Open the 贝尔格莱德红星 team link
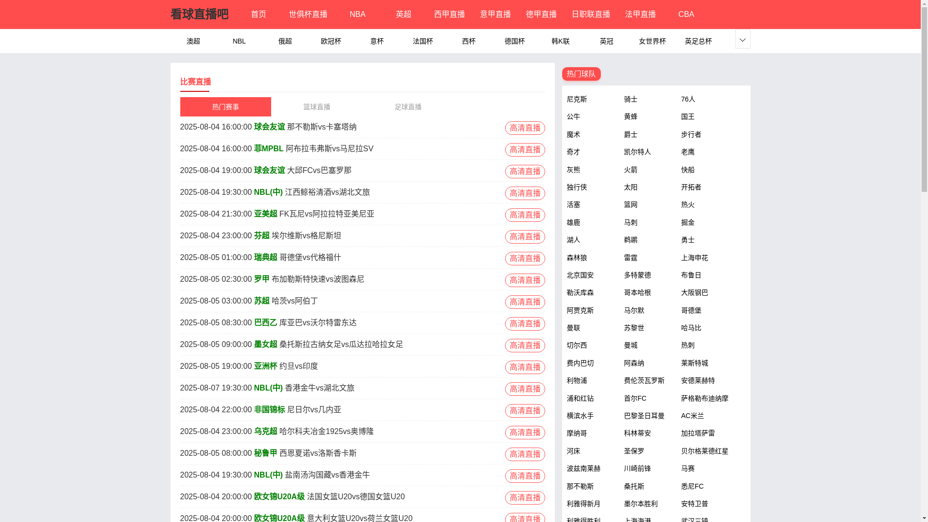 705,451
